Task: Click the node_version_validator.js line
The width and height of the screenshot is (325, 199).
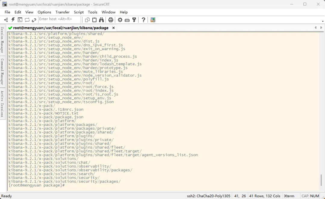Action: [75, 75]
